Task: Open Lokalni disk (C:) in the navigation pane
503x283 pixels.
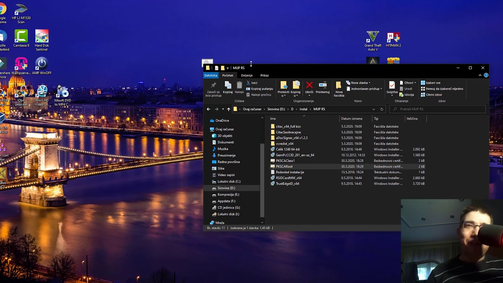Action: (x=229, y=182)
